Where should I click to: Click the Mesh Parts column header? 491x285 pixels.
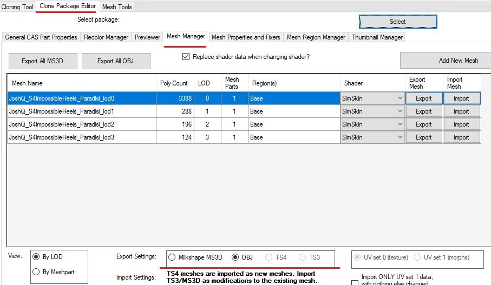(234, 83)
